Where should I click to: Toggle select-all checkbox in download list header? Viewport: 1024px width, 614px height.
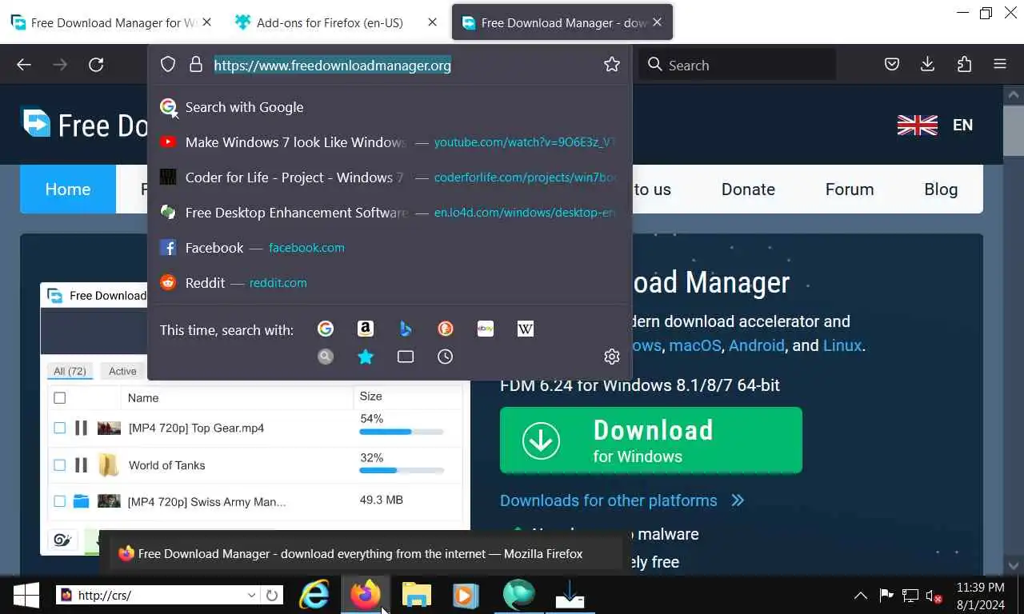pos(59,397)
